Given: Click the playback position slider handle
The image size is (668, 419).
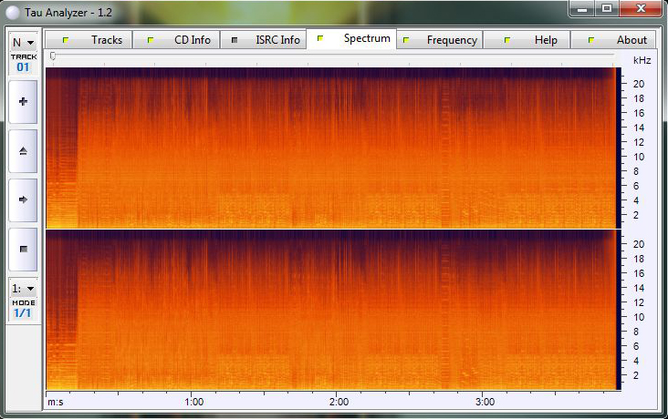Looking at the screenshot, I should click(x=53, y=56).
